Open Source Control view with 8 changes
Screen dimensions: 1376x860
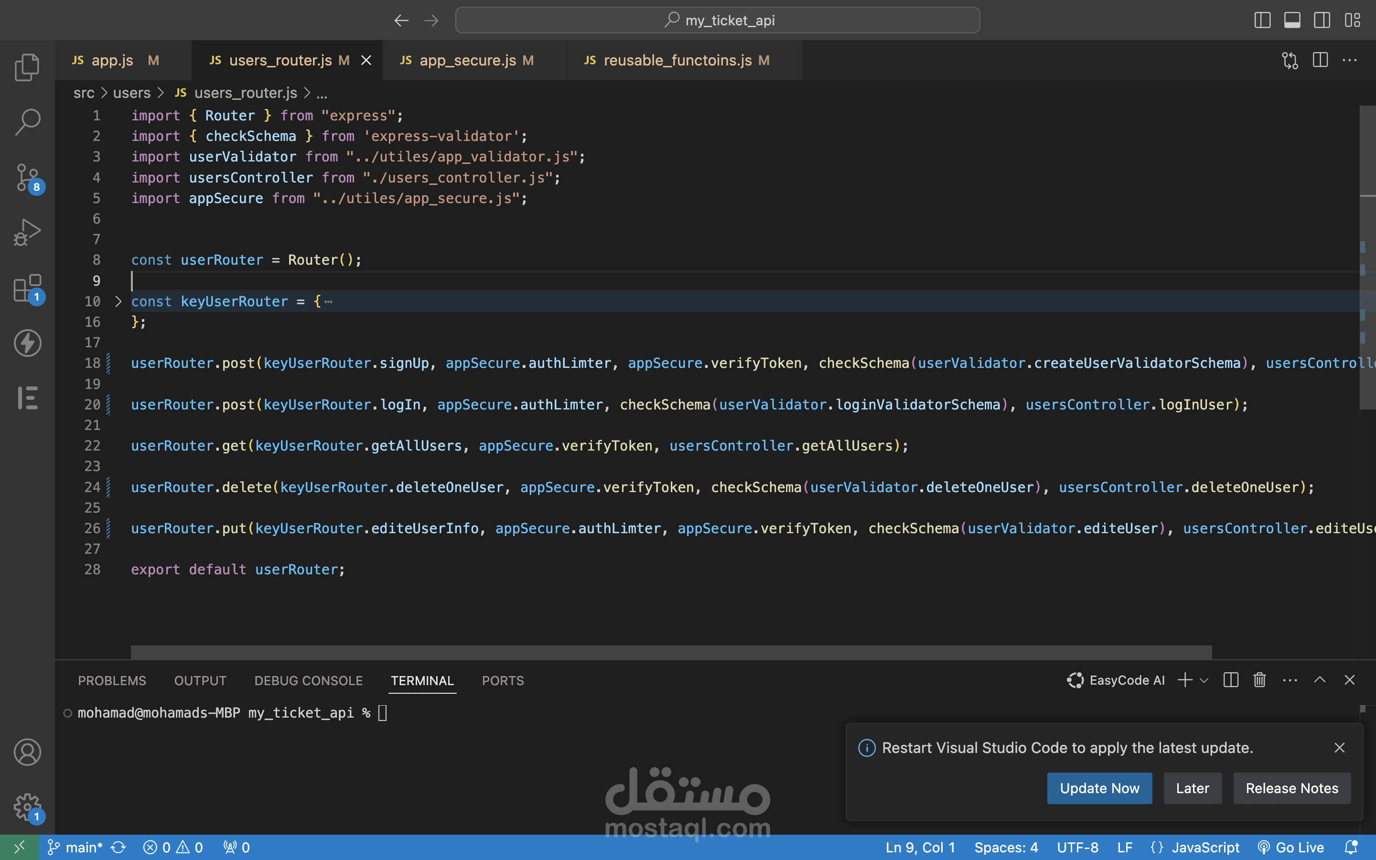point(27,177)
